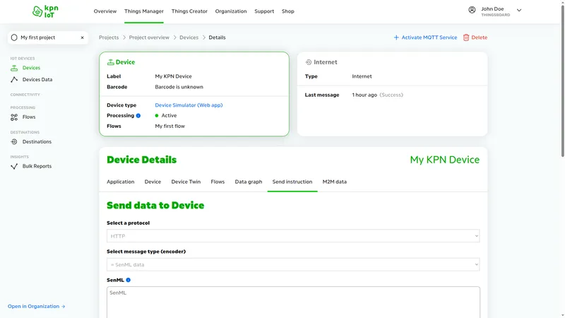The image size is (565, 318).
Task: Click the Device Details heading
Action: tap(142, 160)
